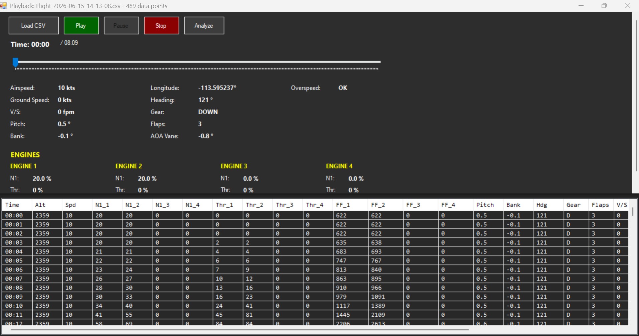Click the Time: 00:00 label
639x336 pixels.
(30, 44)
